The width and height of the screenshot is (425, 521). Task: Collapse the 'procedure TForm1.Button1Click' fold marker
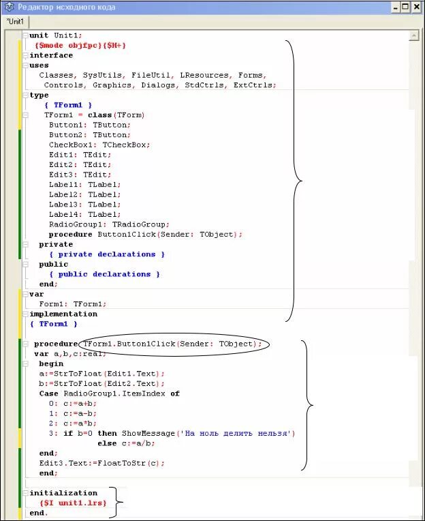pyautogui.click(x=25, y=344)
